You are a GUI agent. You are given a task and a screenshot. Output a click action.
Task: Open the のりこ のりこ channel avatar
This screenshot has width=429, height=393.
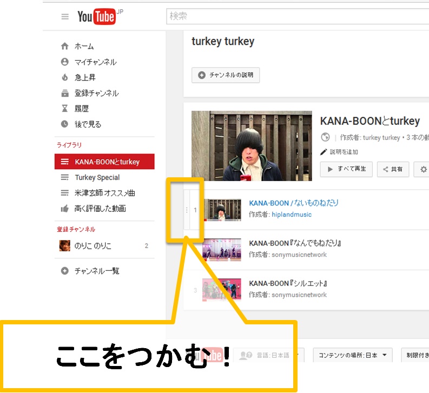click(65, 245)
